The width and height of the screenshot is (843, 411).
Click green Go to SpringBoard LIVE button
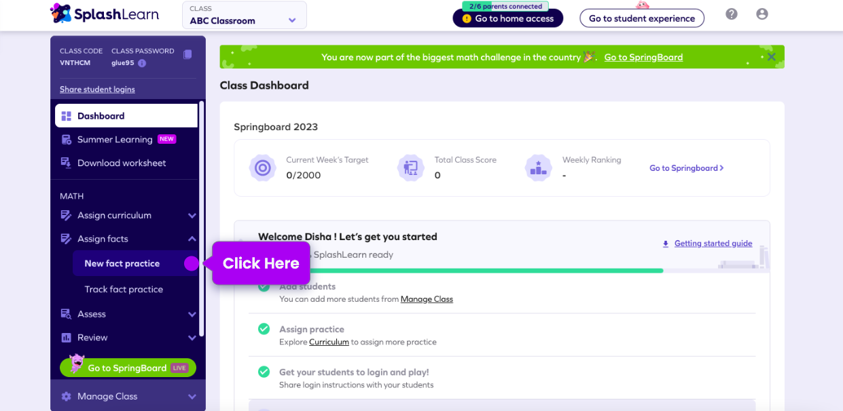click(128, 368)
